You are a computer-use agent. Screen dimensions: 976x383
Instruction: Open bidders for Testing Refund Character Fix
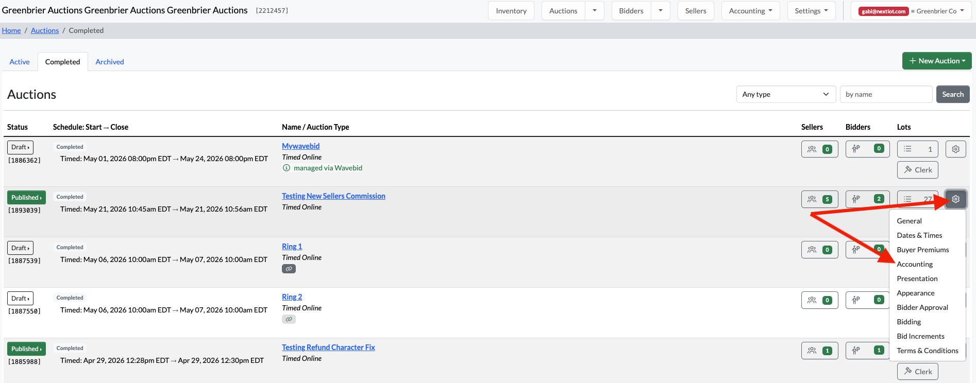click(867, 350)
